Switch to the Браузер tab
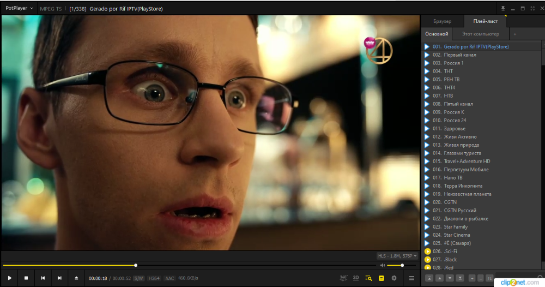Image resolution: width=545 pixels, height=287 pixels. [442, 21]
